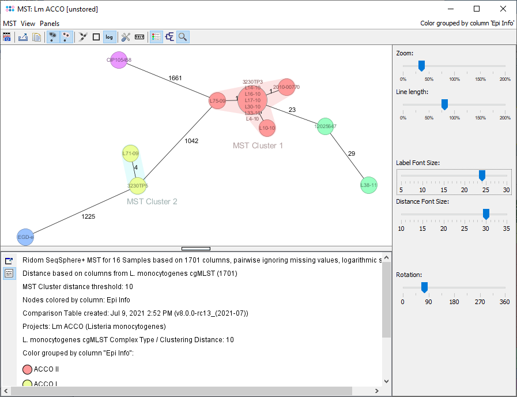Click the magnifying glass search icon
The image size is (517, 397).
point(183,37)
